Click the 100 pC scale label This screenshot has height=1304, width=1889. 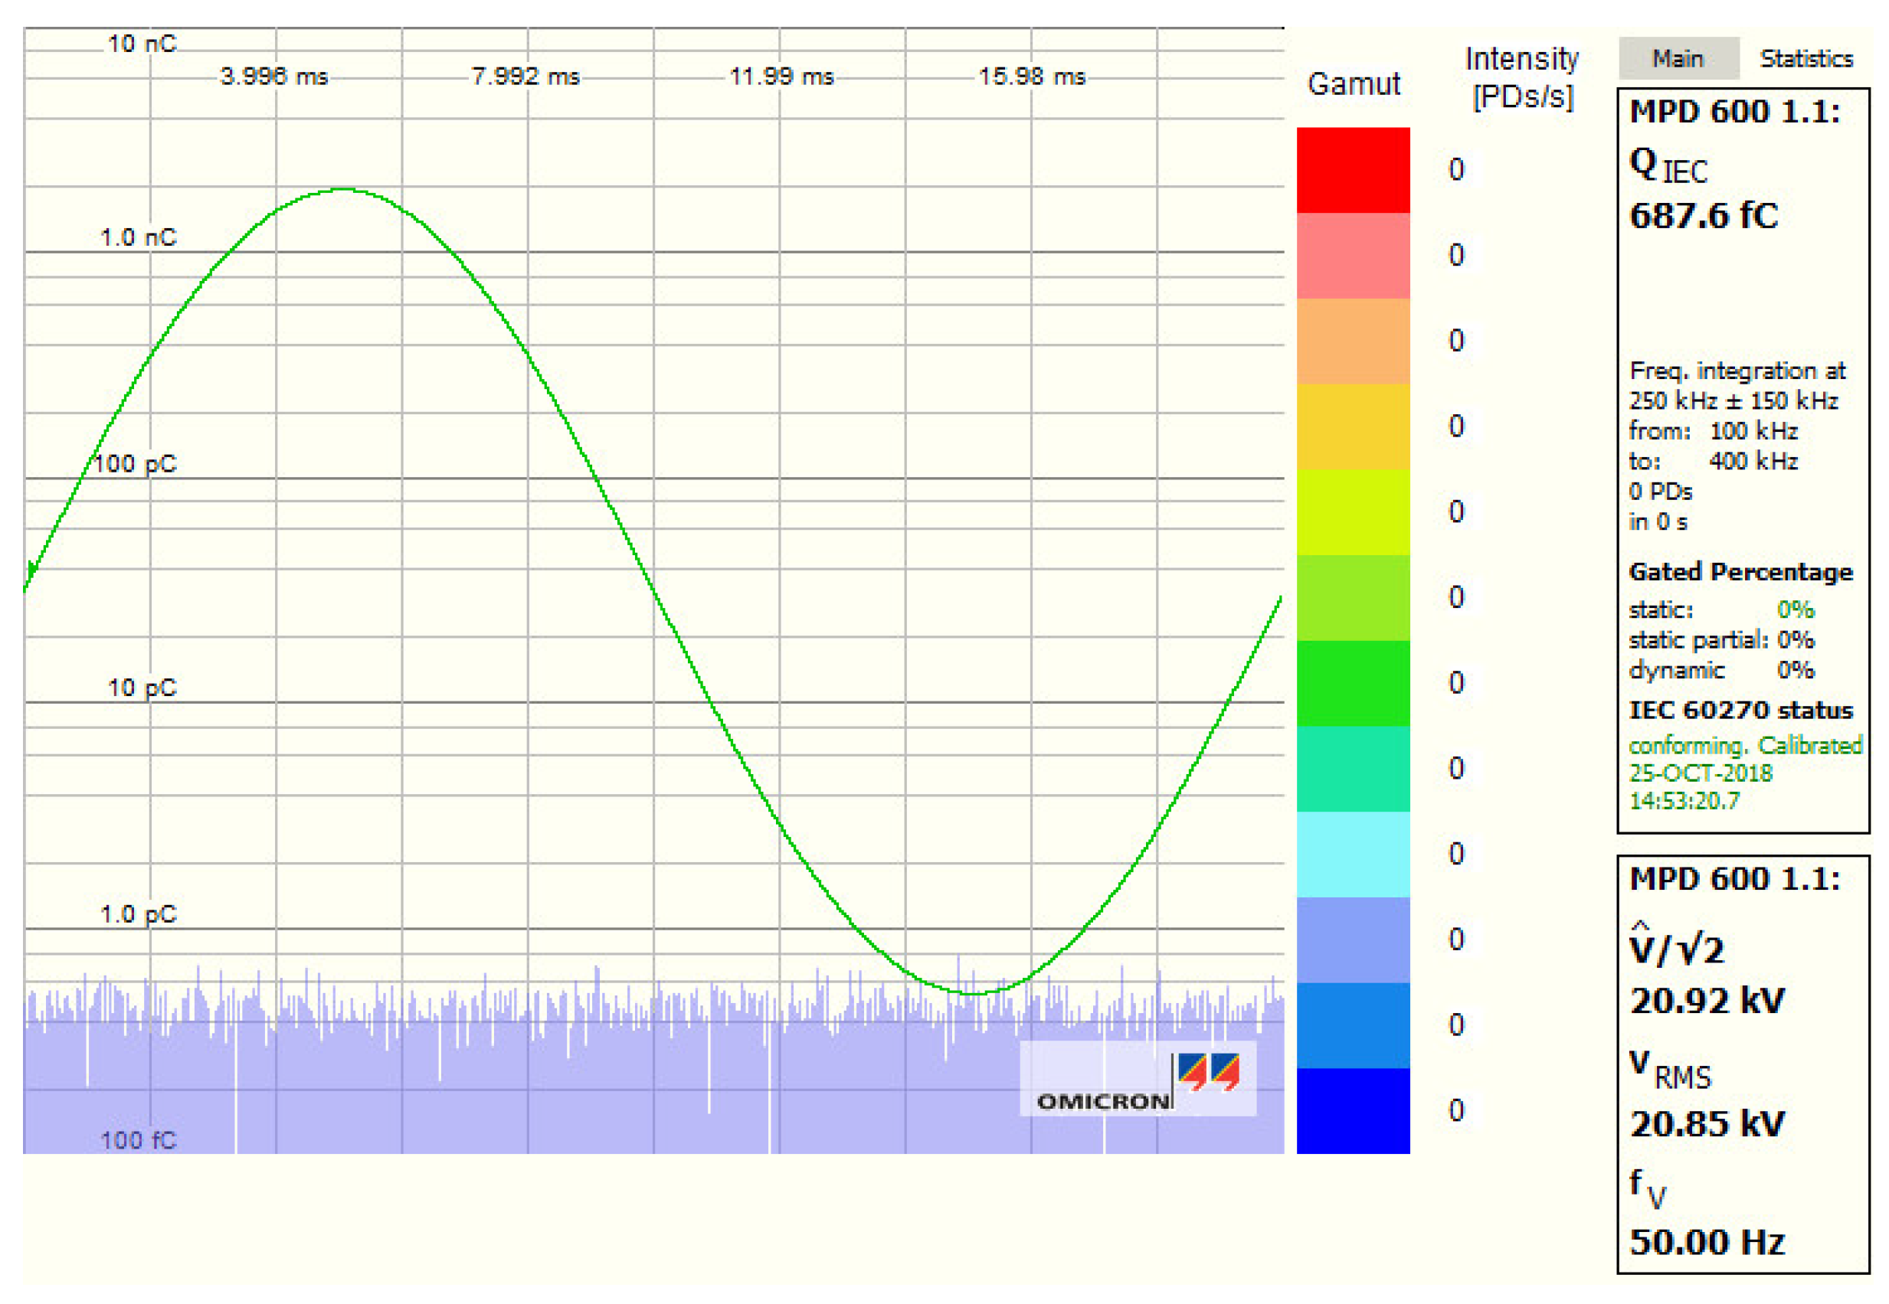[136, 463]
